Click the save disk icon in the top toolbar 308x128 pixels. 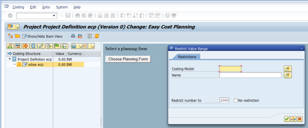coord(68,16)
